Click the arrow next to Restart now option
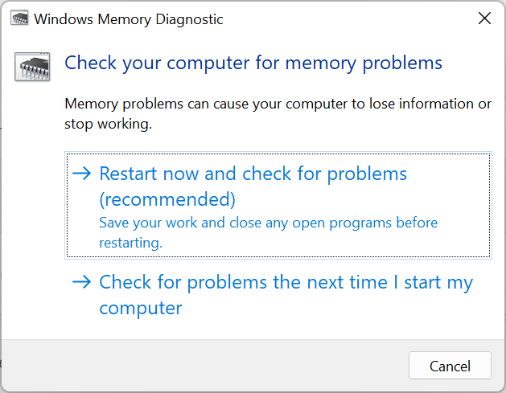Image resolution: width=506 pixels, height=393 pixels. coord(82,174)
